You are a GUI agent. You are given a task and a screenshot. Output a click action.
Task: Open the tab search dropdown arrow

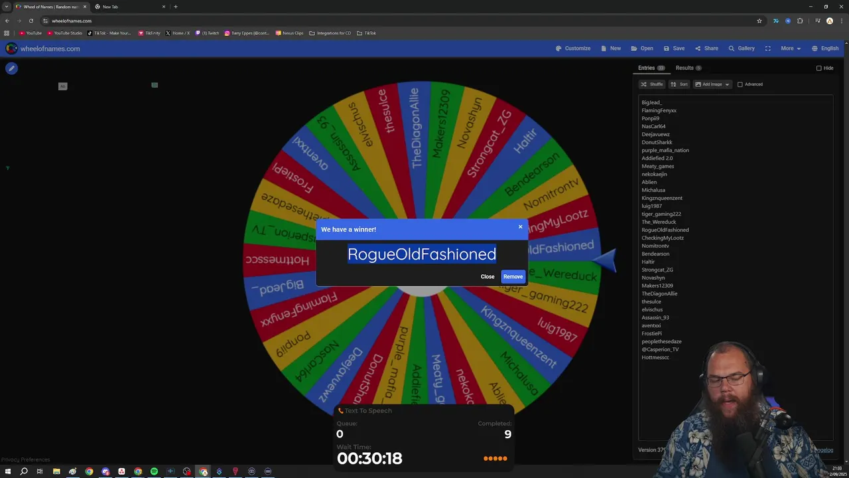(x=7, y=7)
